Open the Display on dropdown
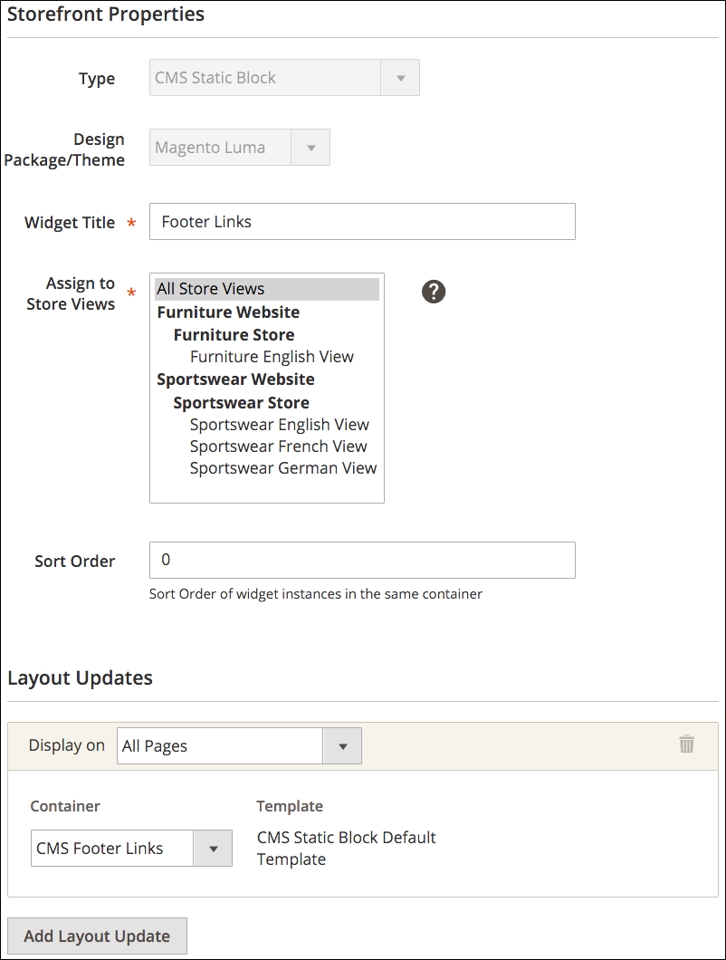This screenshot has width=726, height=960. [341, 745]
